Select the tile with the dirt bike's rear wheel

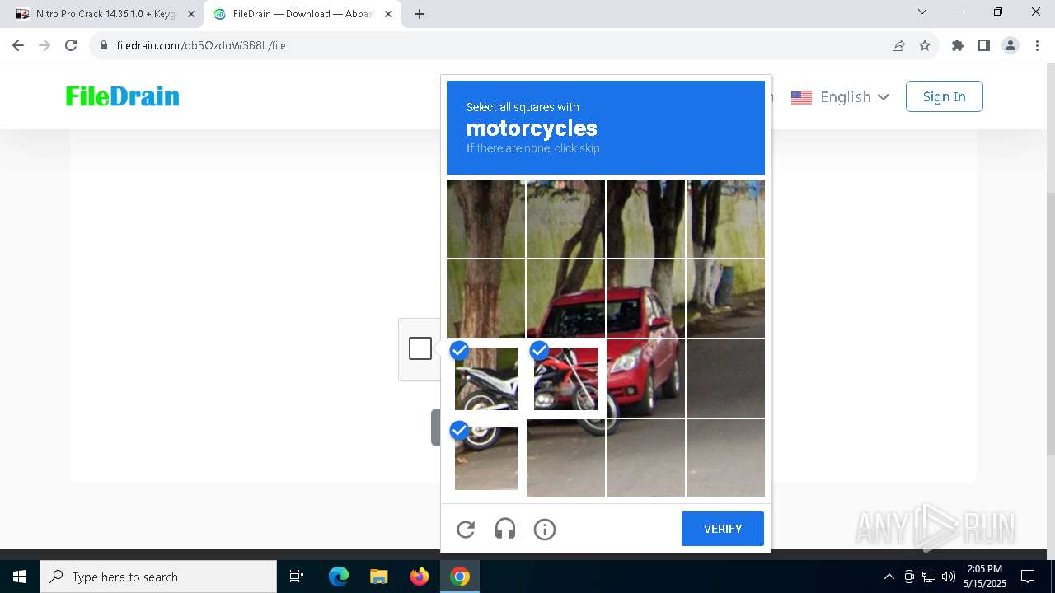coord(565,458)
